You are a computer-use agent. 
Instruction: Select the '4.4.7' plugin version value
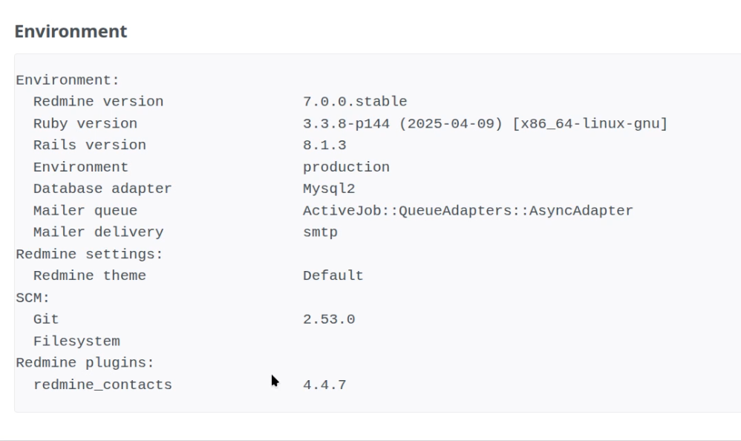click(324, 385)
